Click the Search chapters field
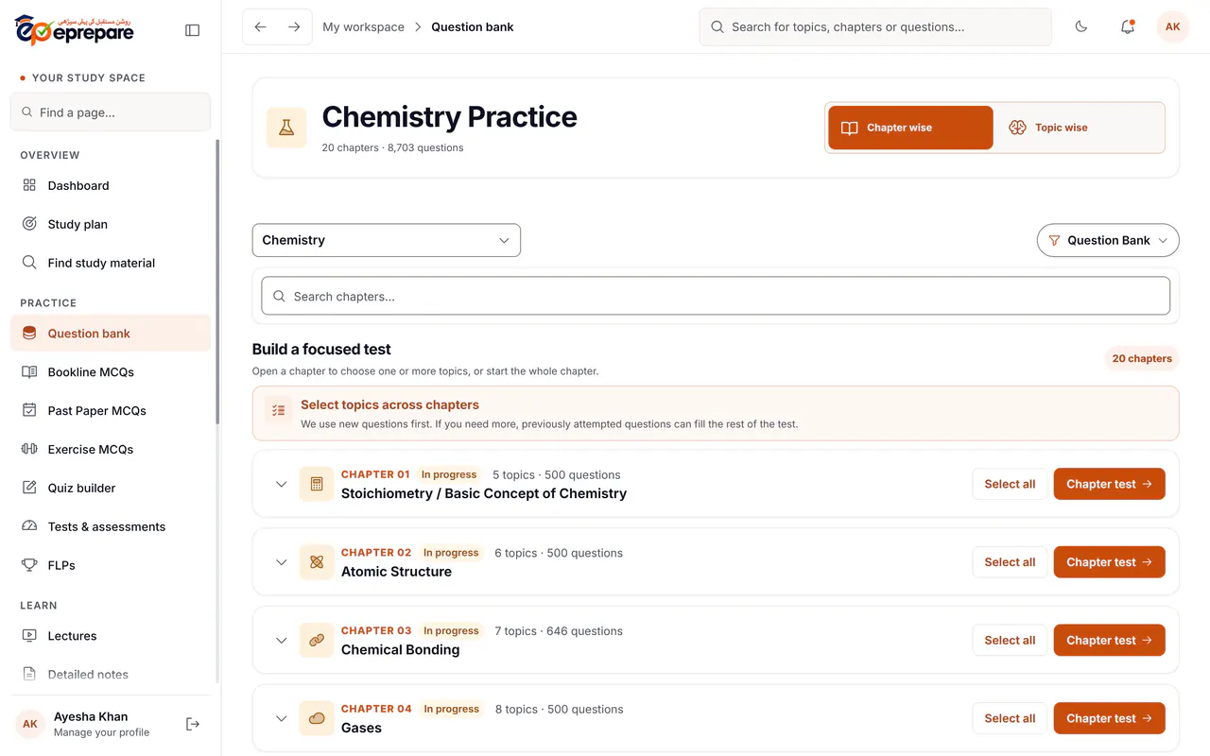 (x=716, y=296)
